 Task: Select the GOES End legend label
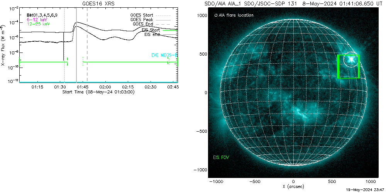pos(143,24)
